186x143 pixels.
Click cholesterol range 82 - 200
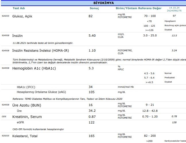click(150, 136)
